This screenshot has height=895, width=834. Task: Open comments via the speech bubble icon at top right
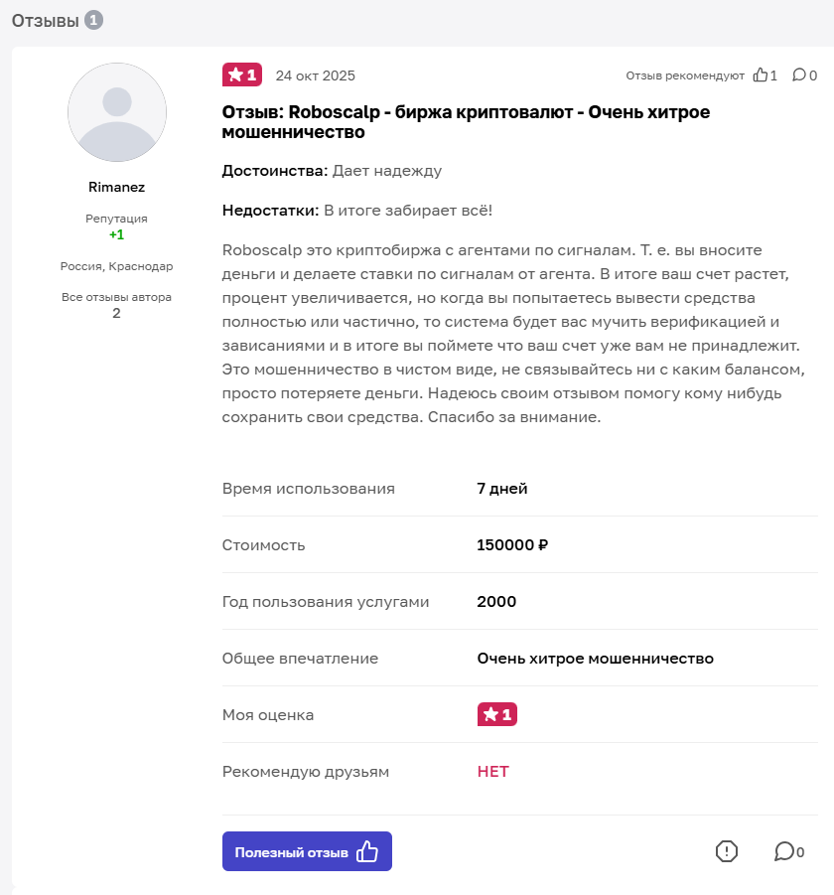coord(801,75)
